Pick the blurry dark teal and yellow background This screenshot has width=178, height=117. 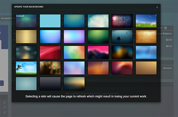click(x=26, y=52)
